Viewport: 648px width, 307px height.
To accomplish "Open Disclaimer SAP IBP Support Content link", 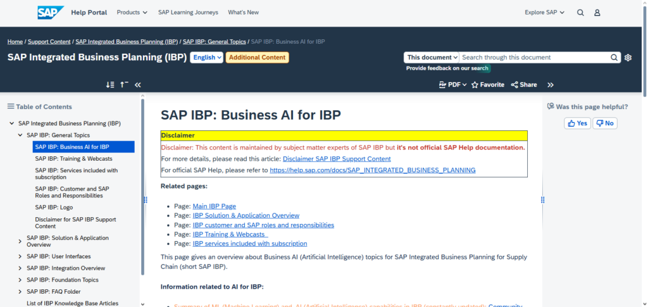I will point(337,159).
